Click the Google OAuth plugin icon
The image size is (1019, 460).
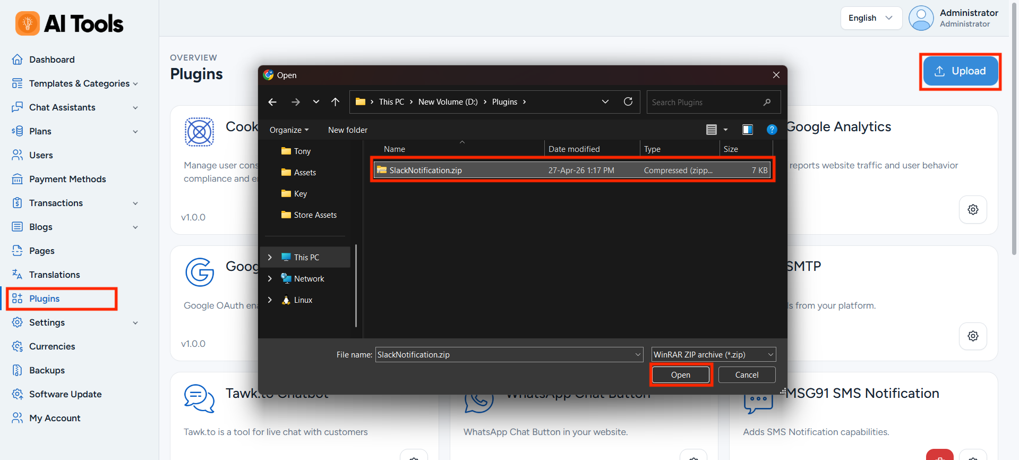[199, 272]
